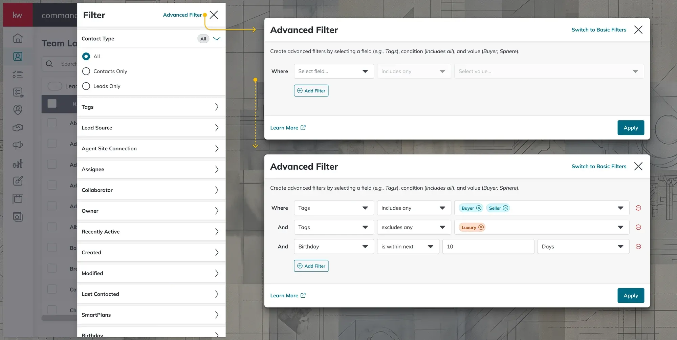Collapse the Contact Type section chevron
This screenshot has height=340, width=677.
[217, 39]
